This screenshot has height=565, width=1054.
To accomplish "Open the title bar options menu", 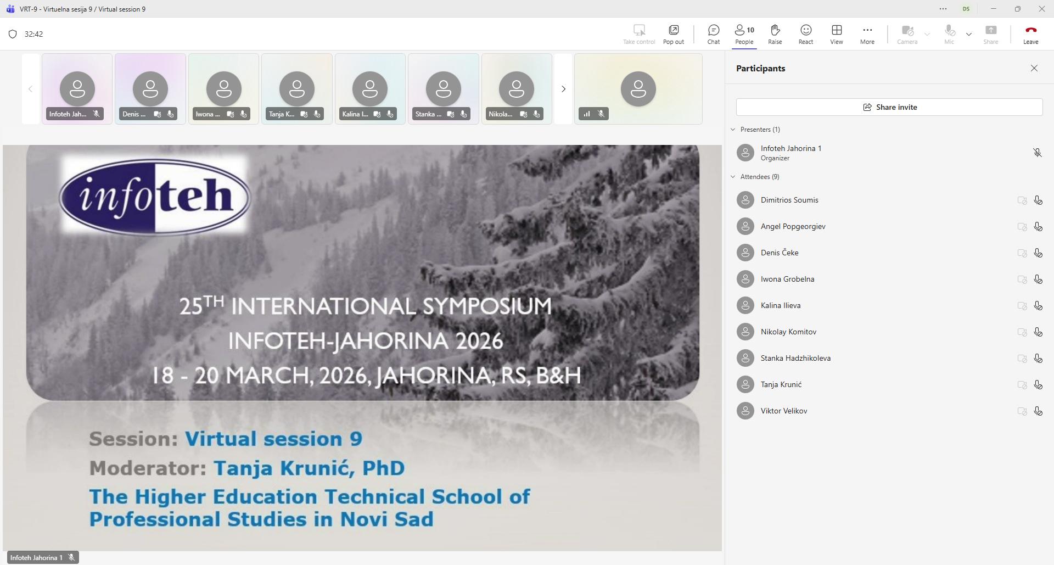I will click(943, 9).
